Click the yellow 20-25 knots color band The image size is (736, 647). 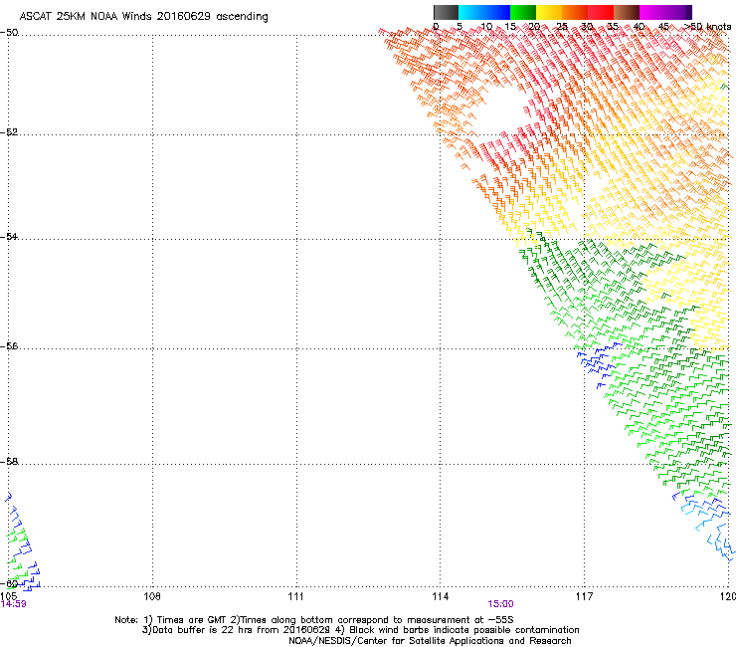(x=549, y=12)
